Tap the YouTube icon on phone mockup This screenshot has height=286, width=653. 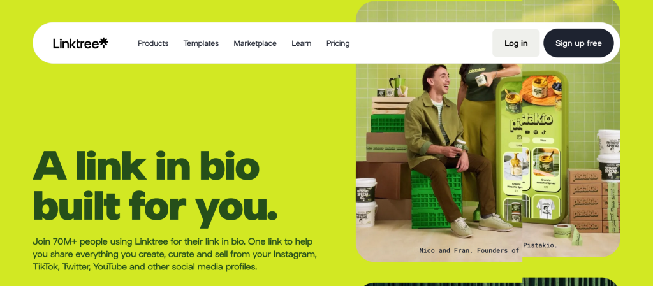pyautogui.click(x=527, y=132)
